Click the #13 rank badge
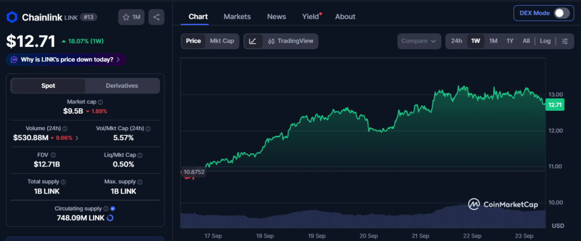 (89, 17)
